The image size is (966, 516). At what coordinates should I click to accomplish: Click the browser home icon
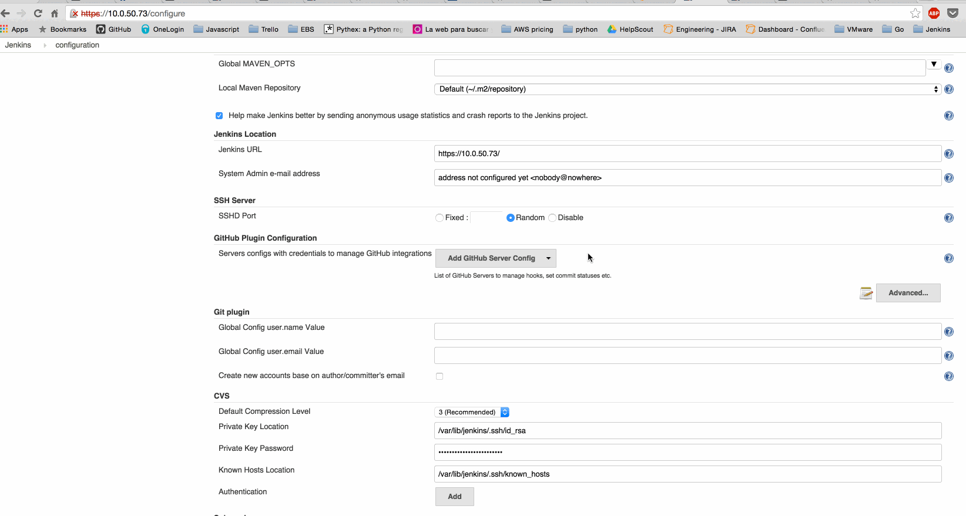pyautogui.click(x=55, y=13)
